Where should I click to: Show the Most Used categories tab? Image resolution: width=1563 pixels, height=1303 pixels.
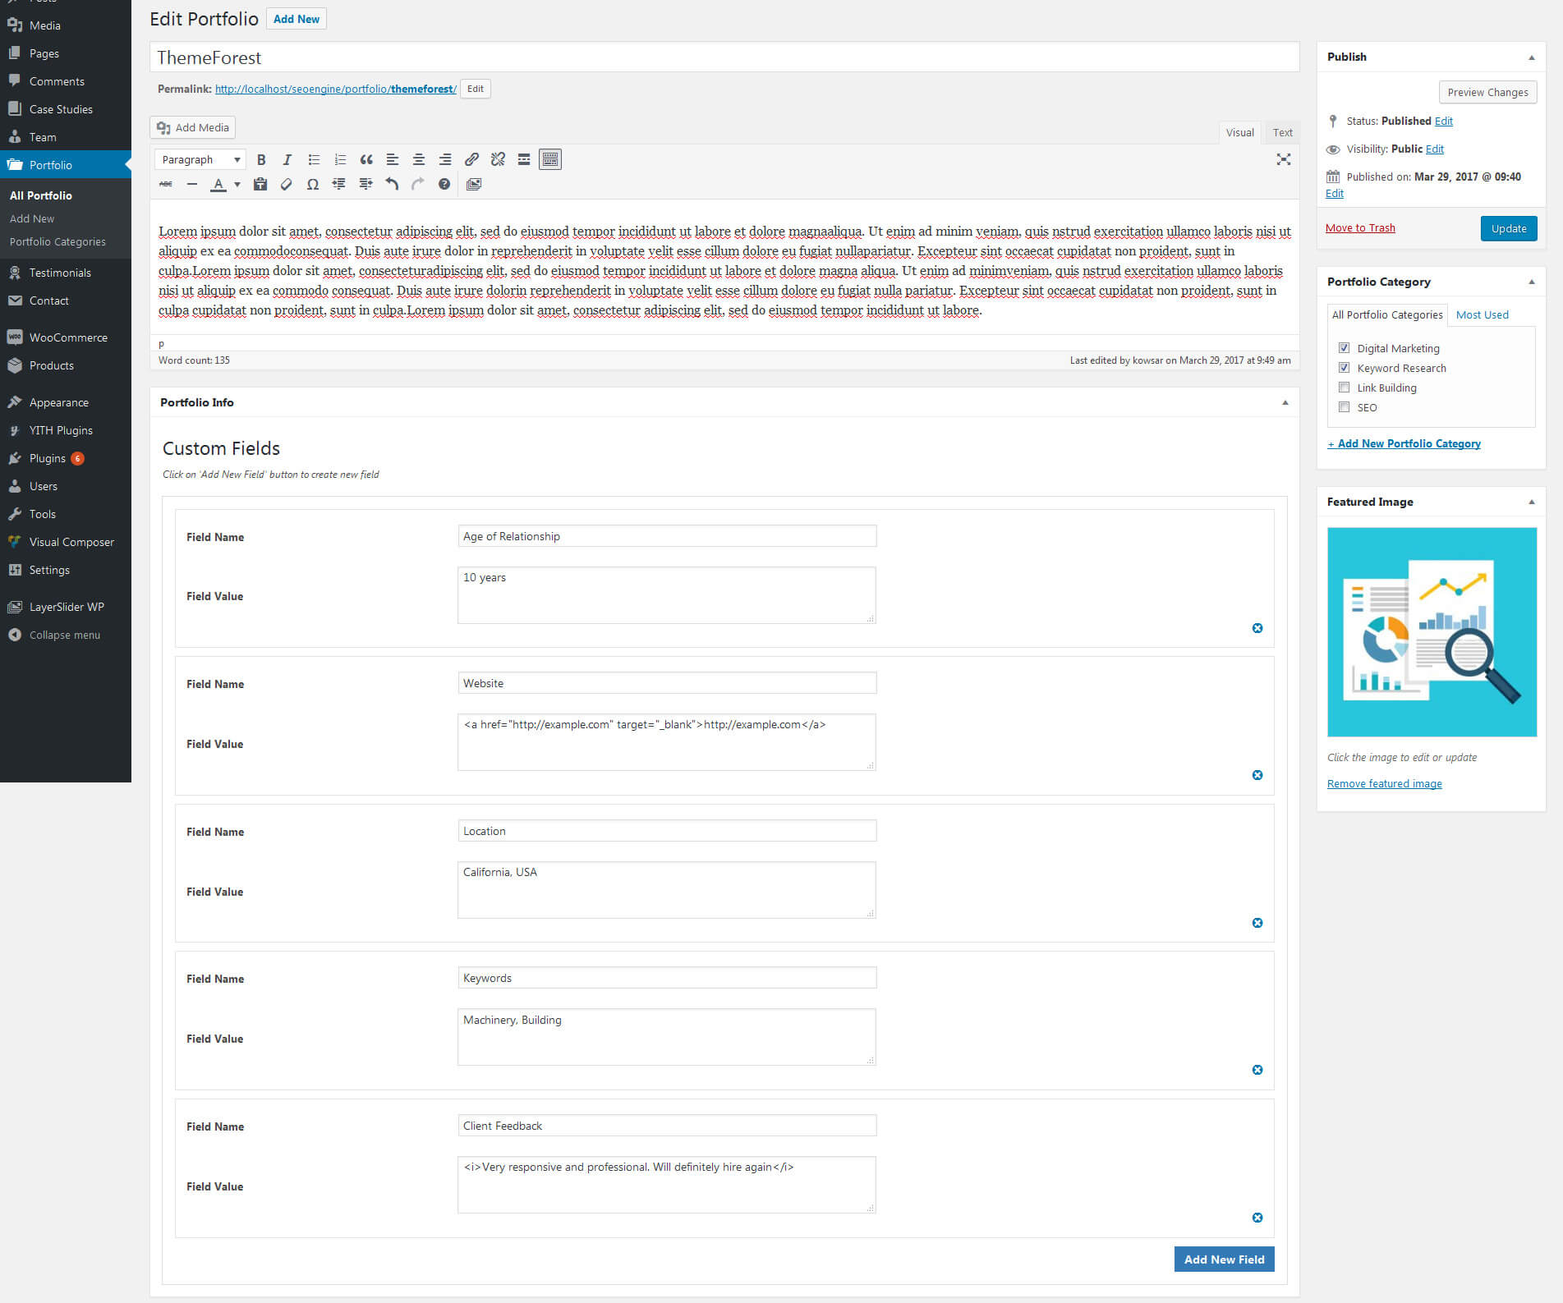pyautogui.click(x=1482, y=314)
